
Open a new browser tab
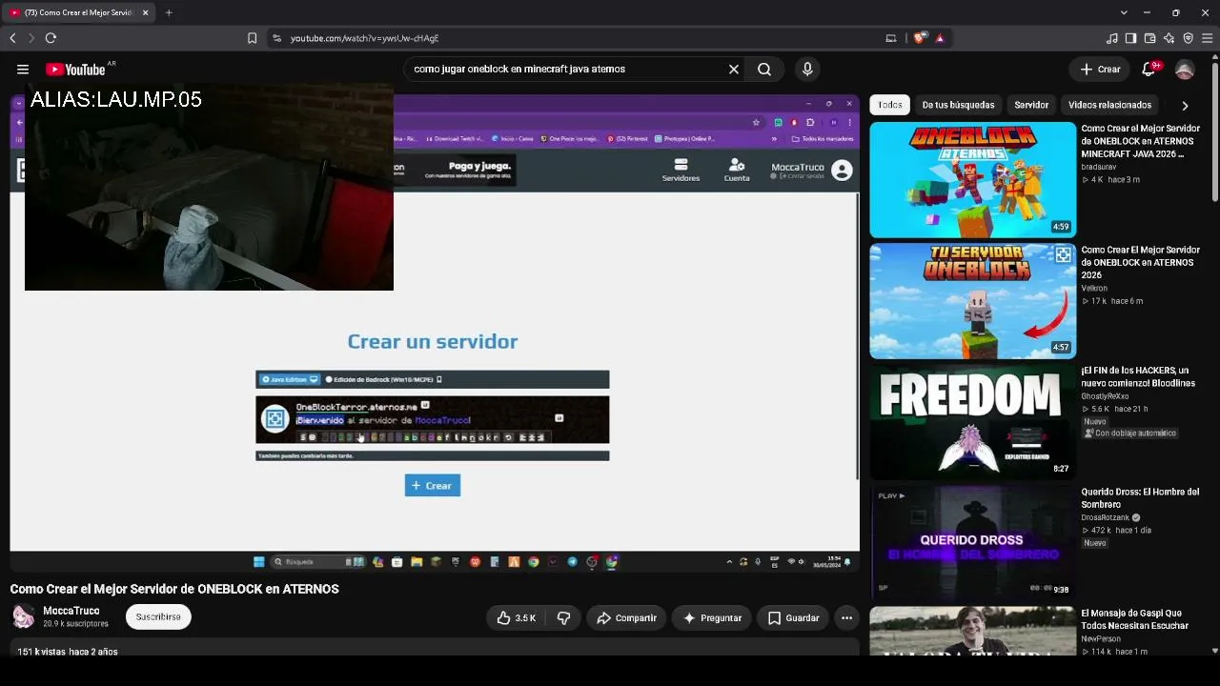[x=169, y=12]
